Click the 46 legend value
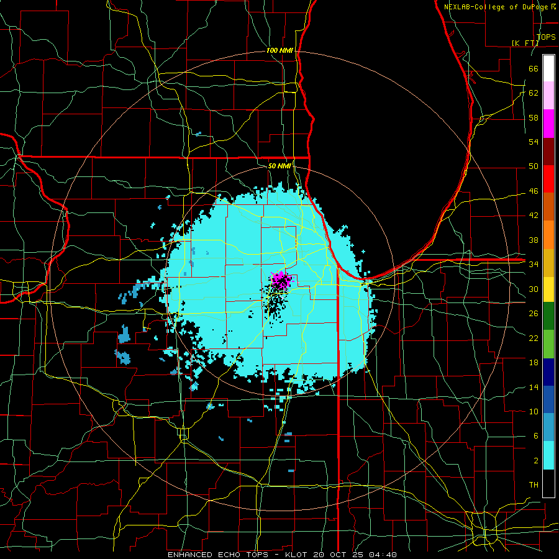 coord(534,191)
